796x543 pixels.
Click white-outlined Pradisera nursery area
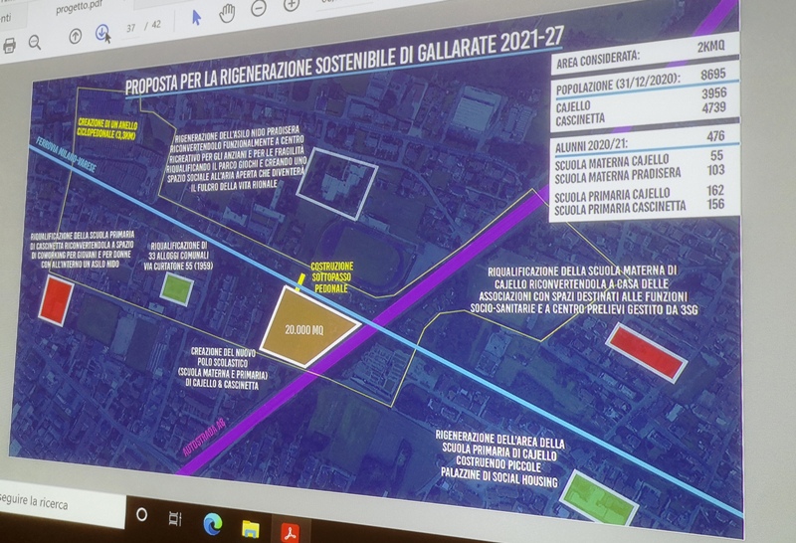[x=337, y=183]
